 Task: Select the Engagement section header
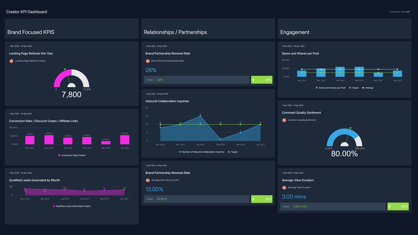click(x=295, y=32)
